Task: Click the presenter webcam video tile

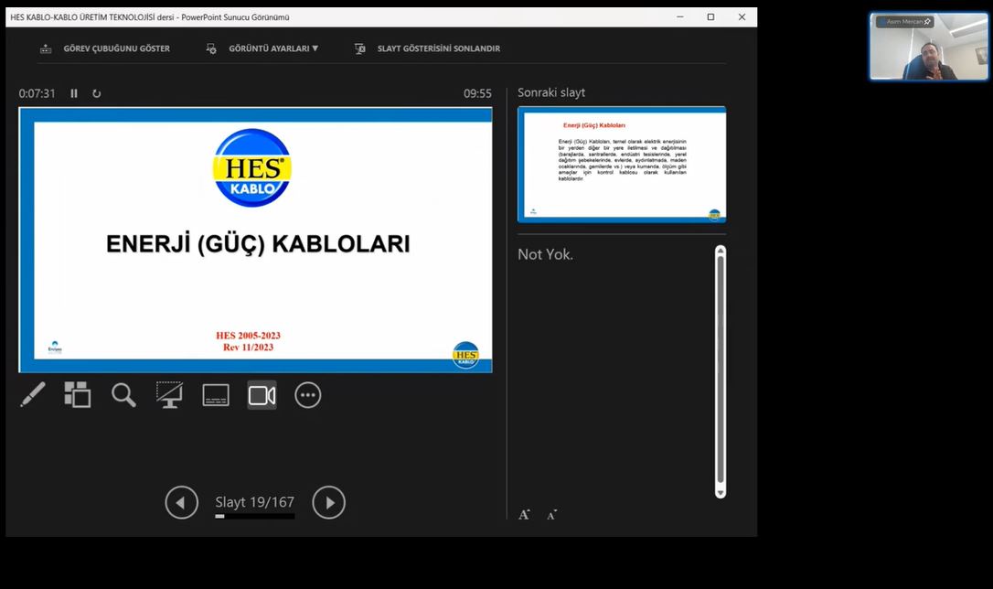Action: (x=928, y=47)
